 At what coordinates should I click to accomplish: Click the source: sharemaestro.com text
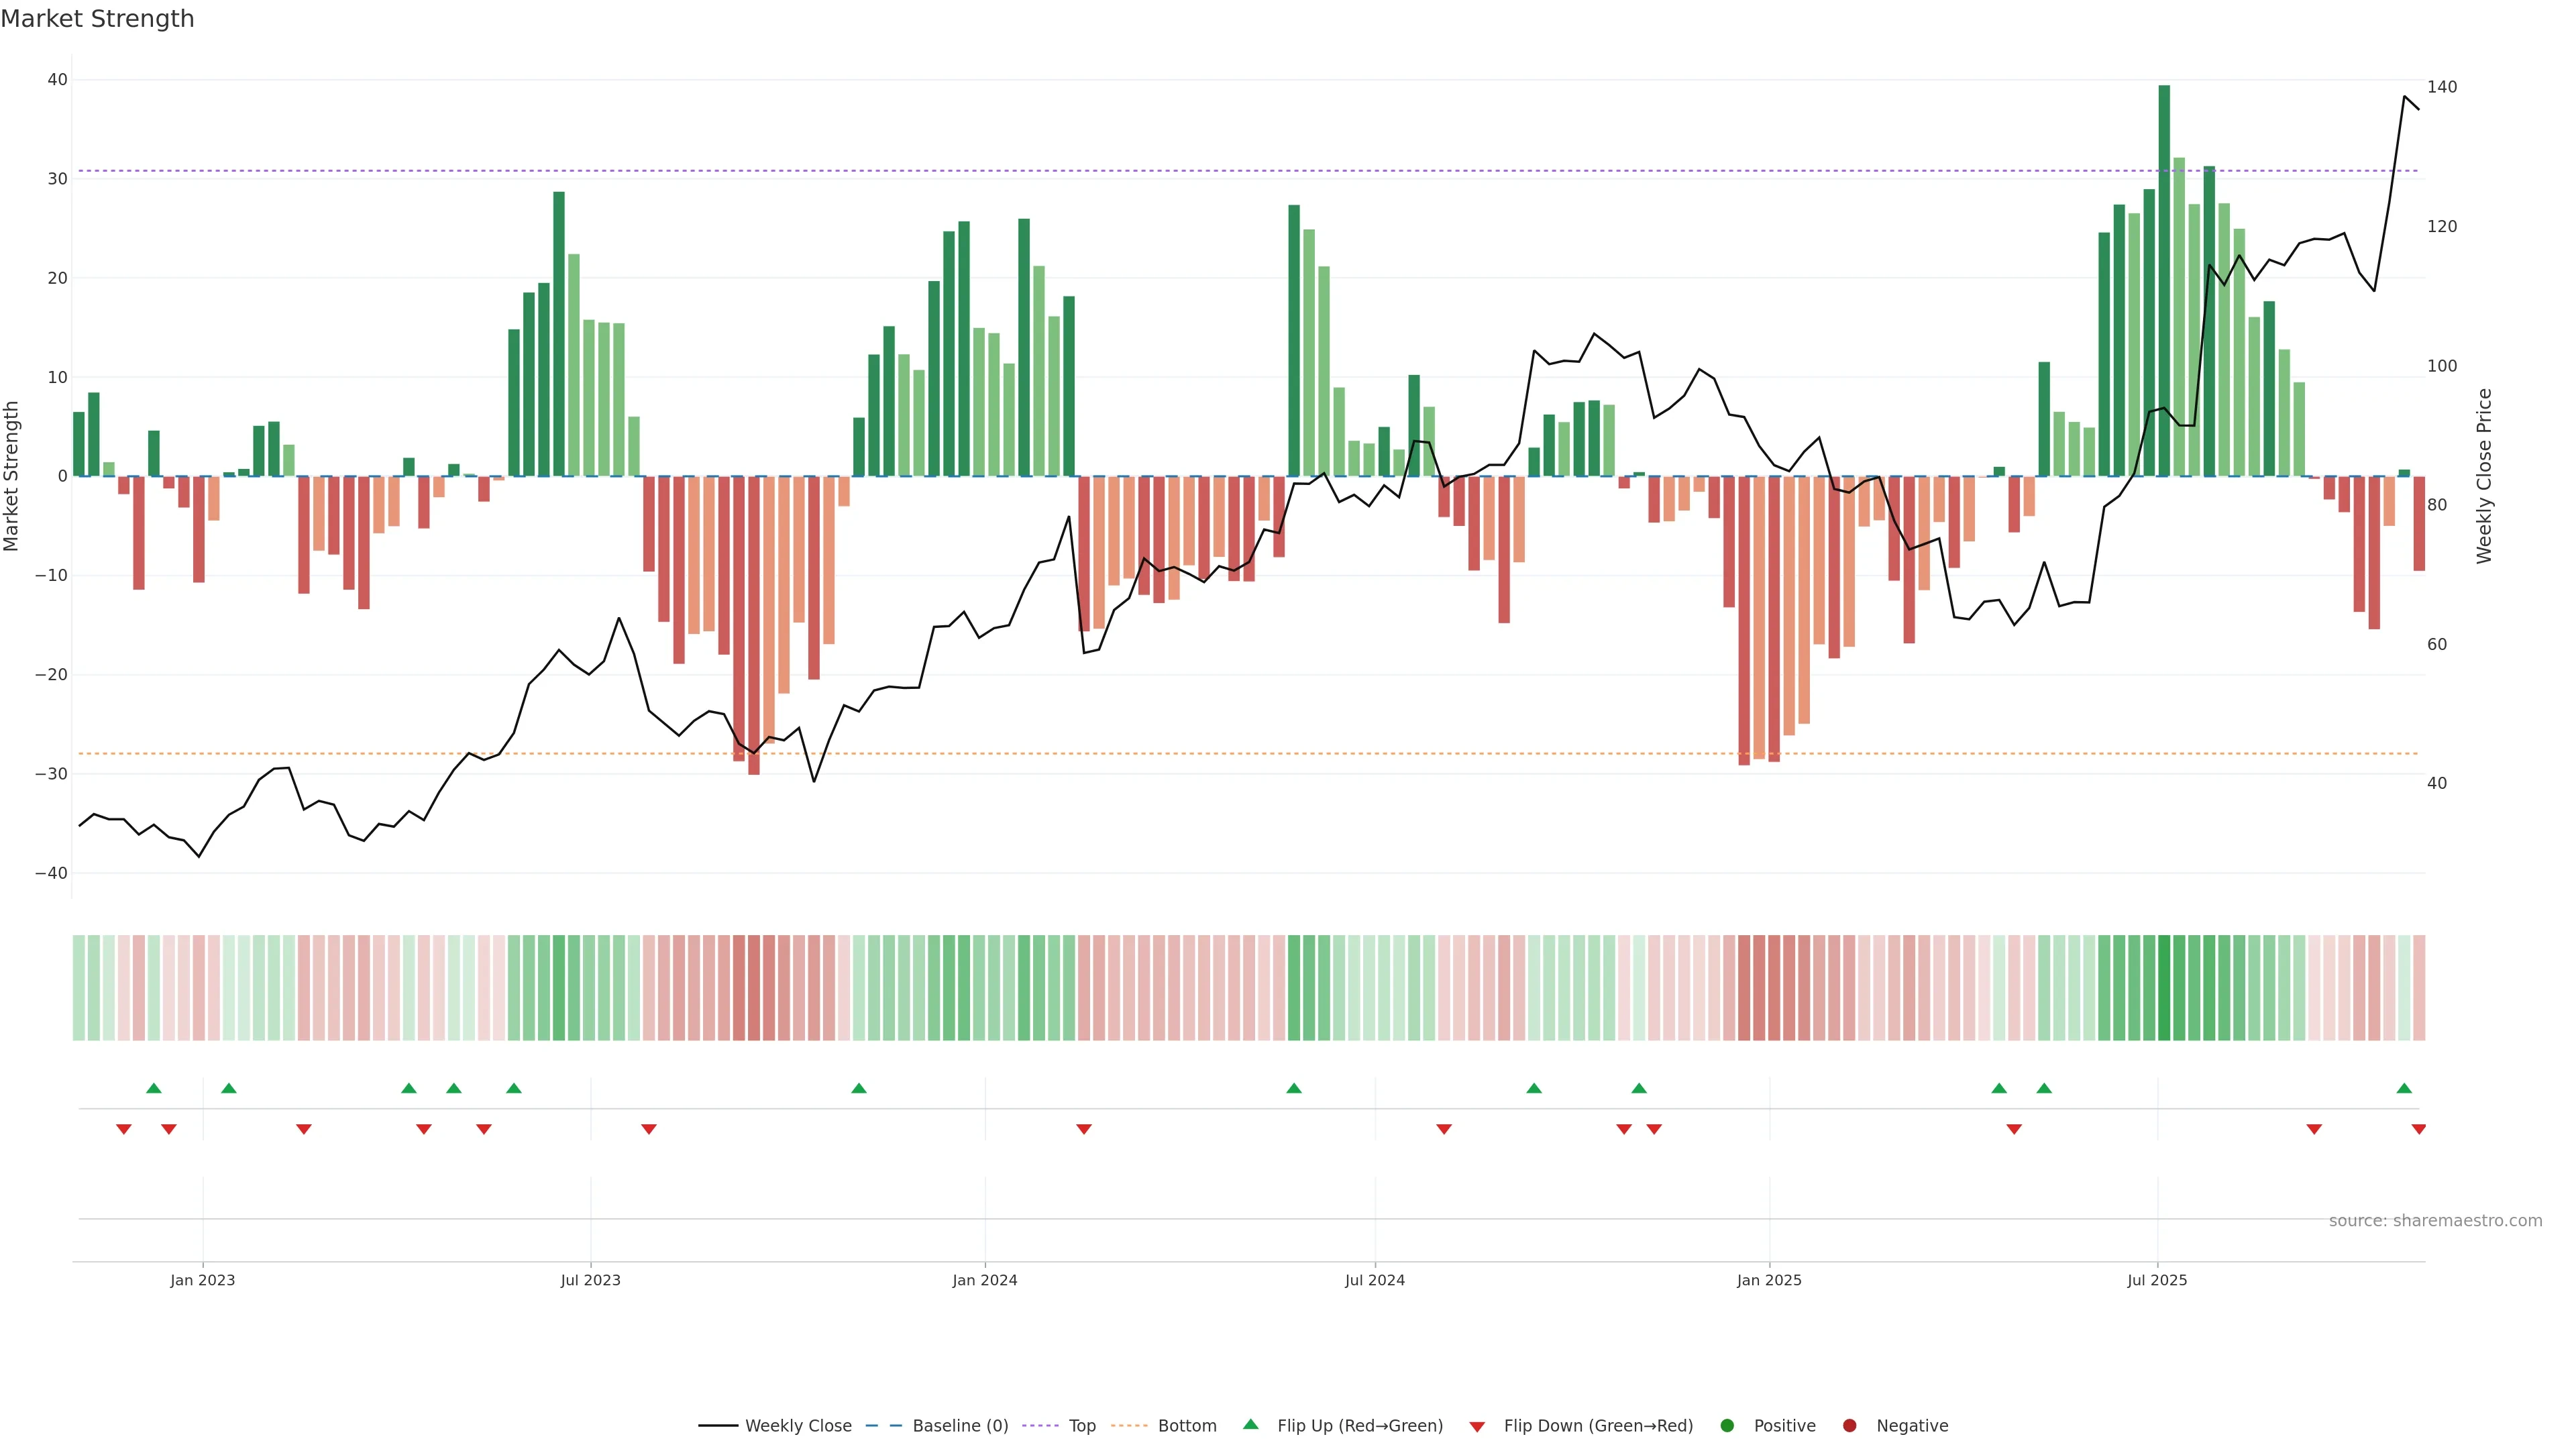click(x=2435, y=1221)
